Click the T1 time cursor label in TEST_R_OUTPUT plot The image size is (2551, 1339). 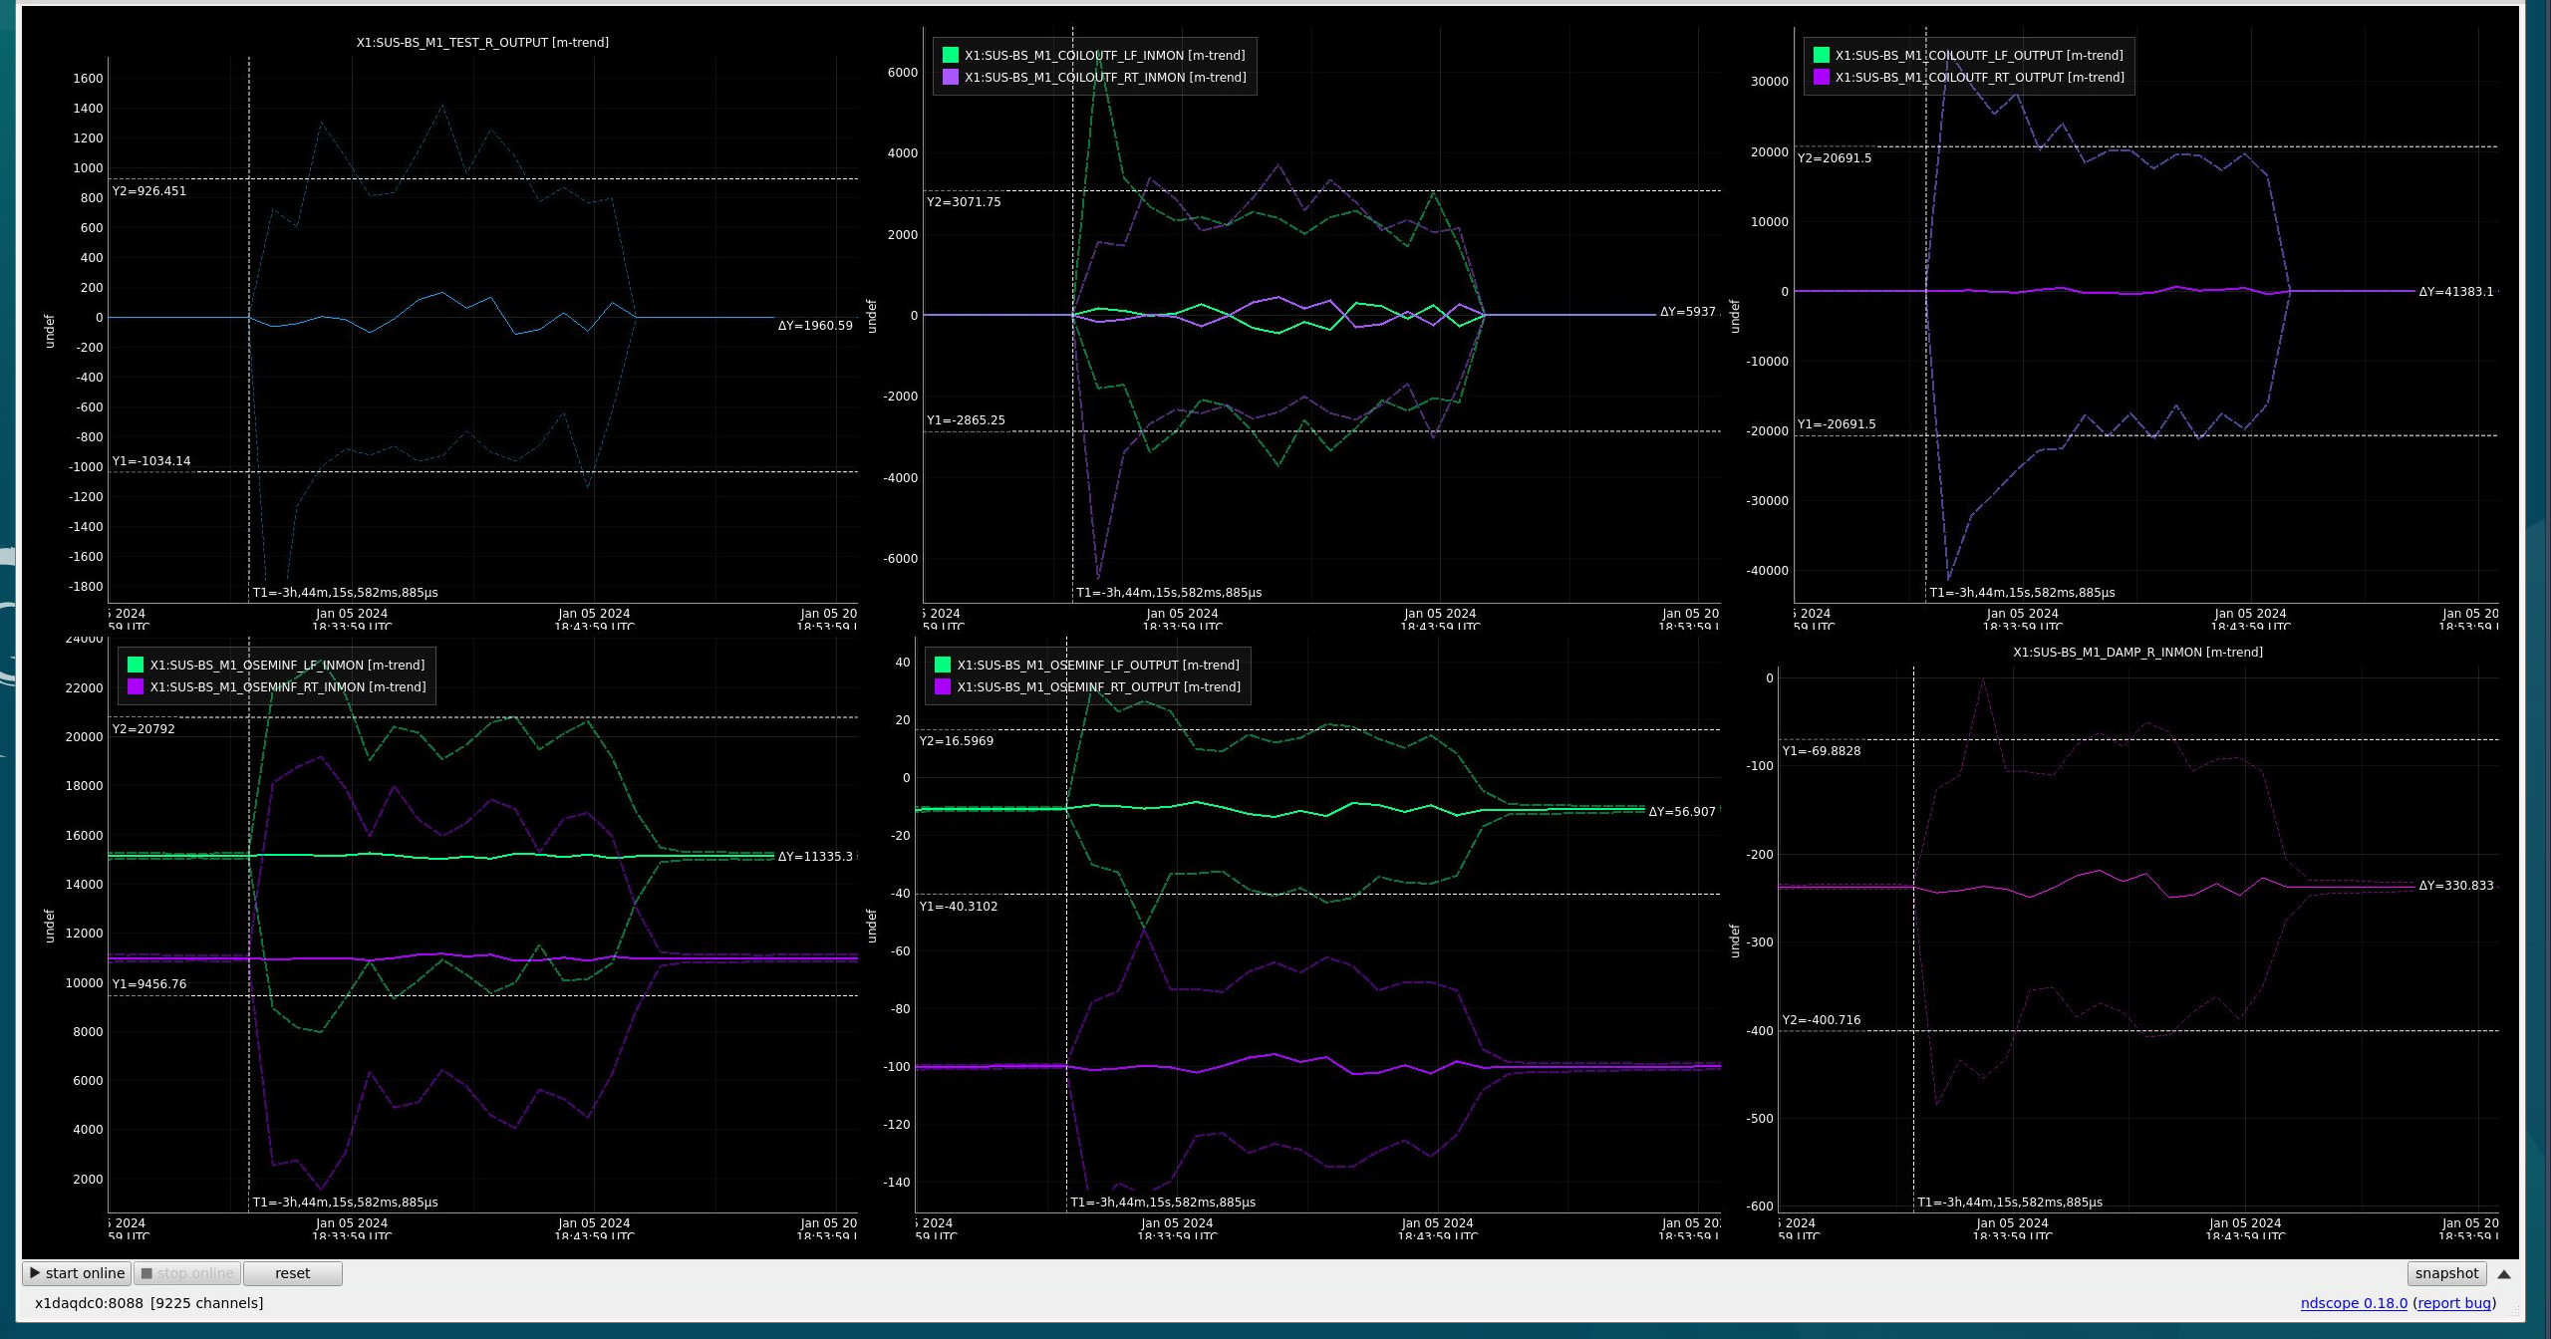[346, 593]
